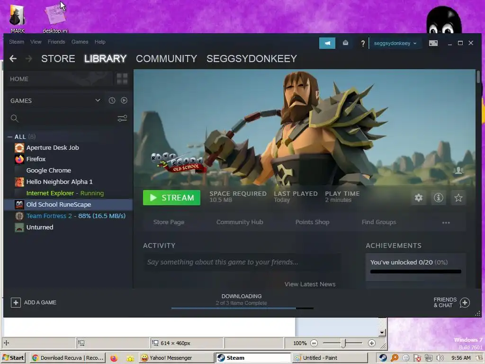The image size is (485, 364).
Task: Click the Aperture Desk Job game icon
Action: (x=19, y=148)
